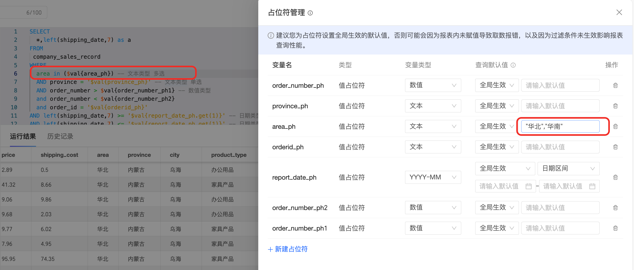Click help icon next to 查询默认值 header
Screen dimensions: 634x270
point(513,65)
